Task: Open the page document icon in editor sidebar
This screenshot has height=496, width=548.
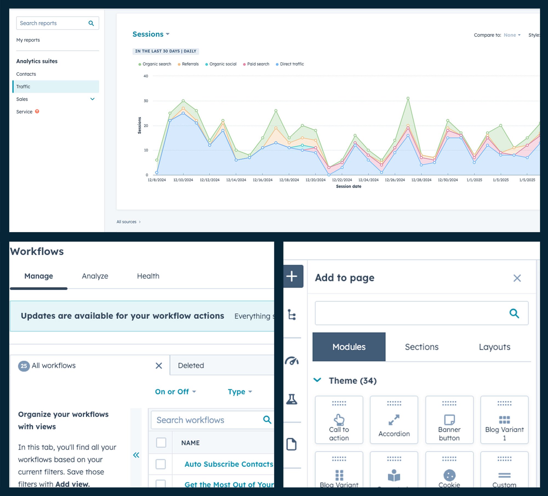Action: pyautogui.click(x=292, y=444)
